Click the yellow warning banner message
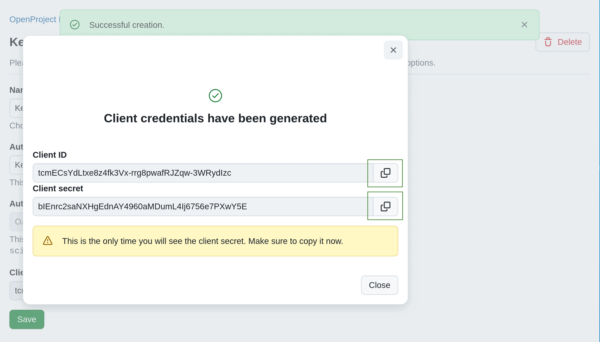This screenshot has width=600, height=342. click(x=202, y=241)
